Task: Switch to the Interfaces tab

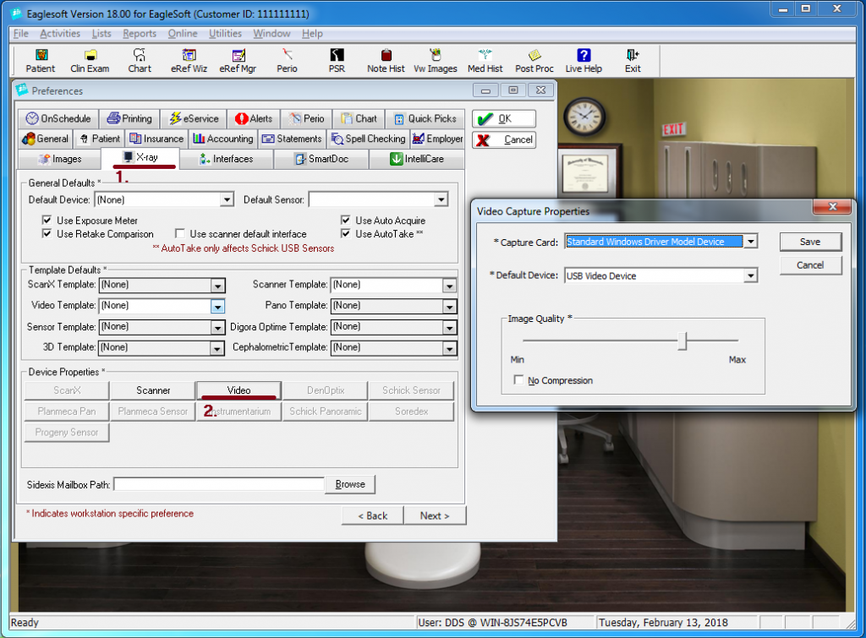Action: tap(226, 159)
